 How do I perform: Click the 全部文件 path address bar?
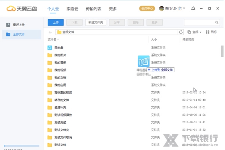point(117,32)
